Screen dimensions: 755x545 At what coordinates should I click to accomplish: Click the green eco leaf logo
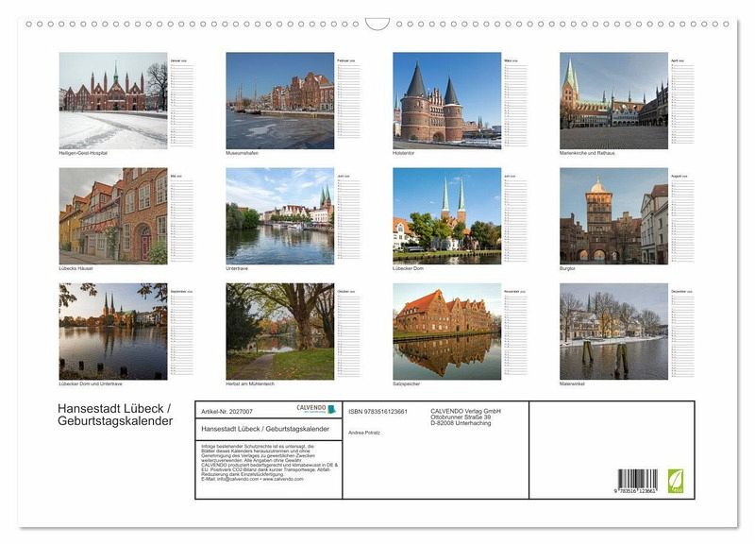676,481
